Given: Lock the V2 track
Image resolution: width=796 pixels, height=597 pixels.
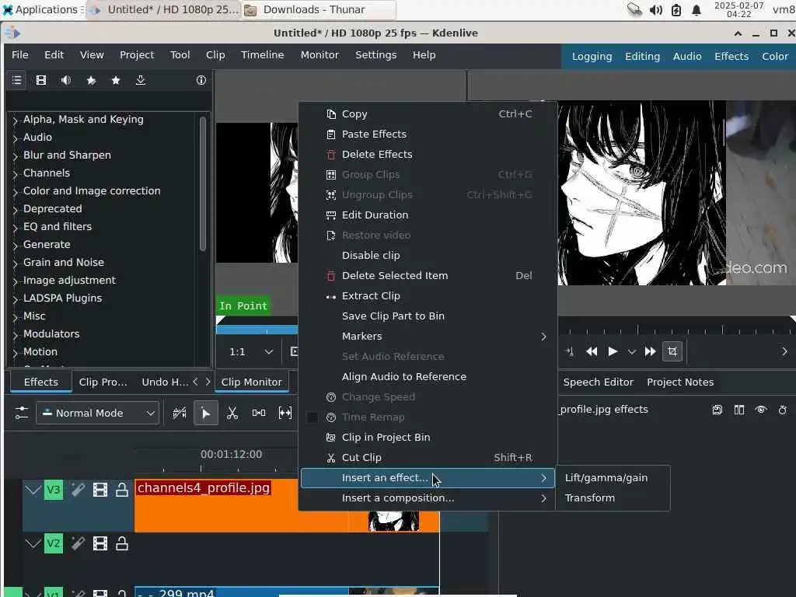Looking at the screenshot, I should pyautogui.click(x=122, y=543).
